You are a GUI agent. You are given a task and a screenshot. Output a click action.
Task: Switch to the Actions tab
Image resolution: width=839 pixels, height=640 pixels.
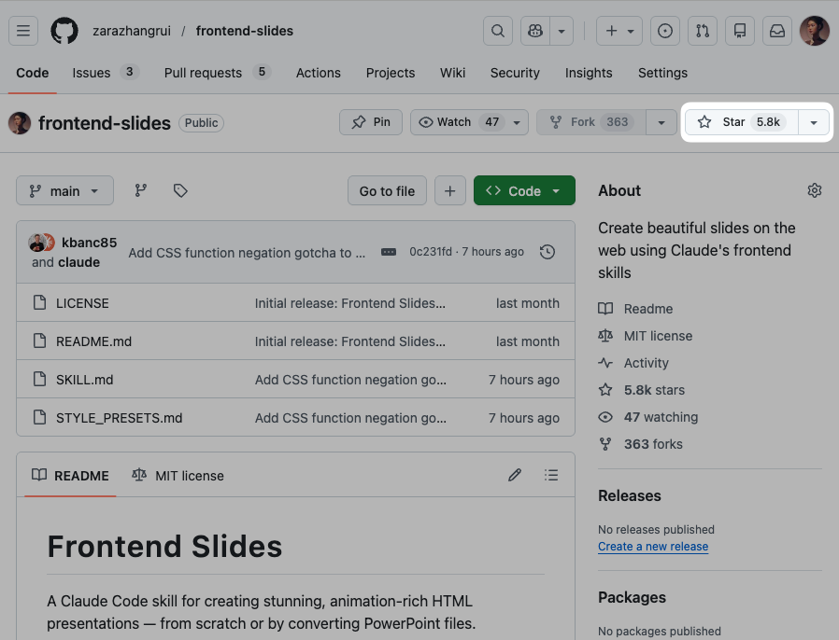(319, 73)
